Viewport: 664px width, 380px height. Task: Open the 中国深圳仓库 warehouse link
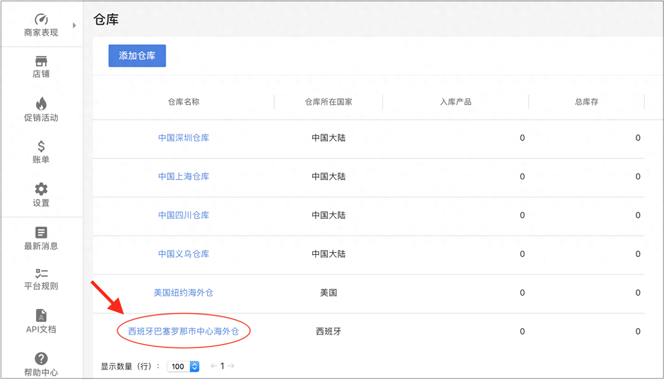[x=184, y=138]
